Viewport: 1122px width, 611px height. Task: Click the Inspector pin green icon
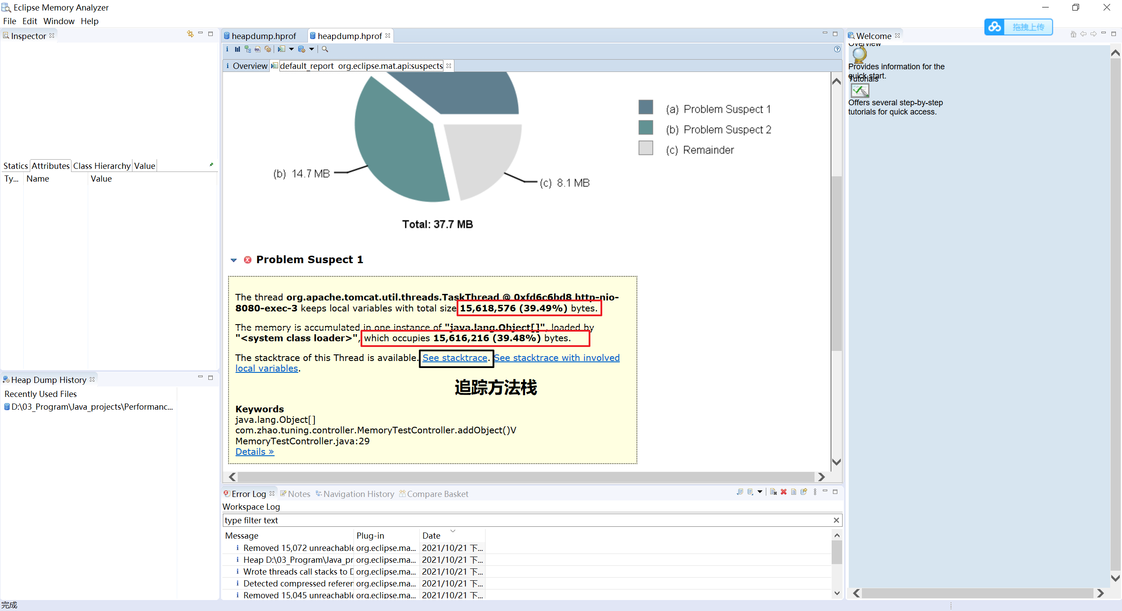point(211,164)
